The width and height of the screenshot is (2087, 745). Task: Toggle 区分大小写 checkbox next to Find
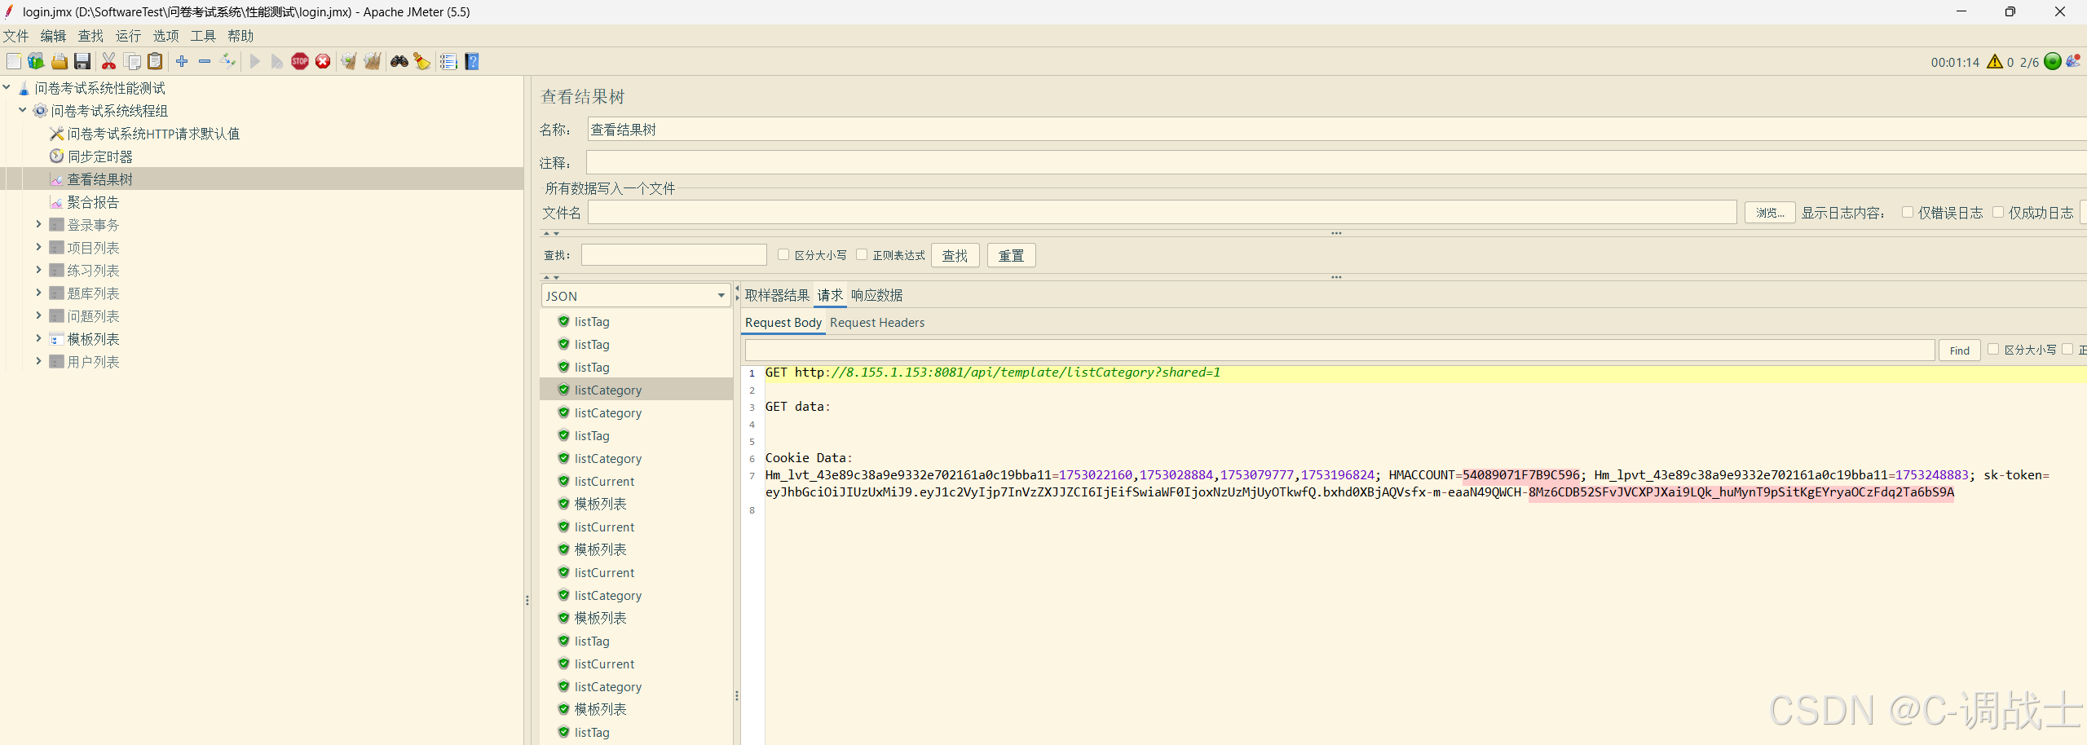(1993, 349)
